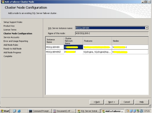This screenshot has width=153, height=113.
Task: Select Service Accounts step
Action: click(x=11, y=37)
